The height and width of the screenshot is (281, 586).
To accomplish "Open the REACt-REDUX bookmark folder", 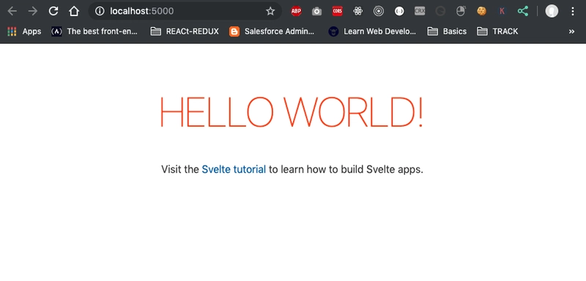I will point(185,31).
